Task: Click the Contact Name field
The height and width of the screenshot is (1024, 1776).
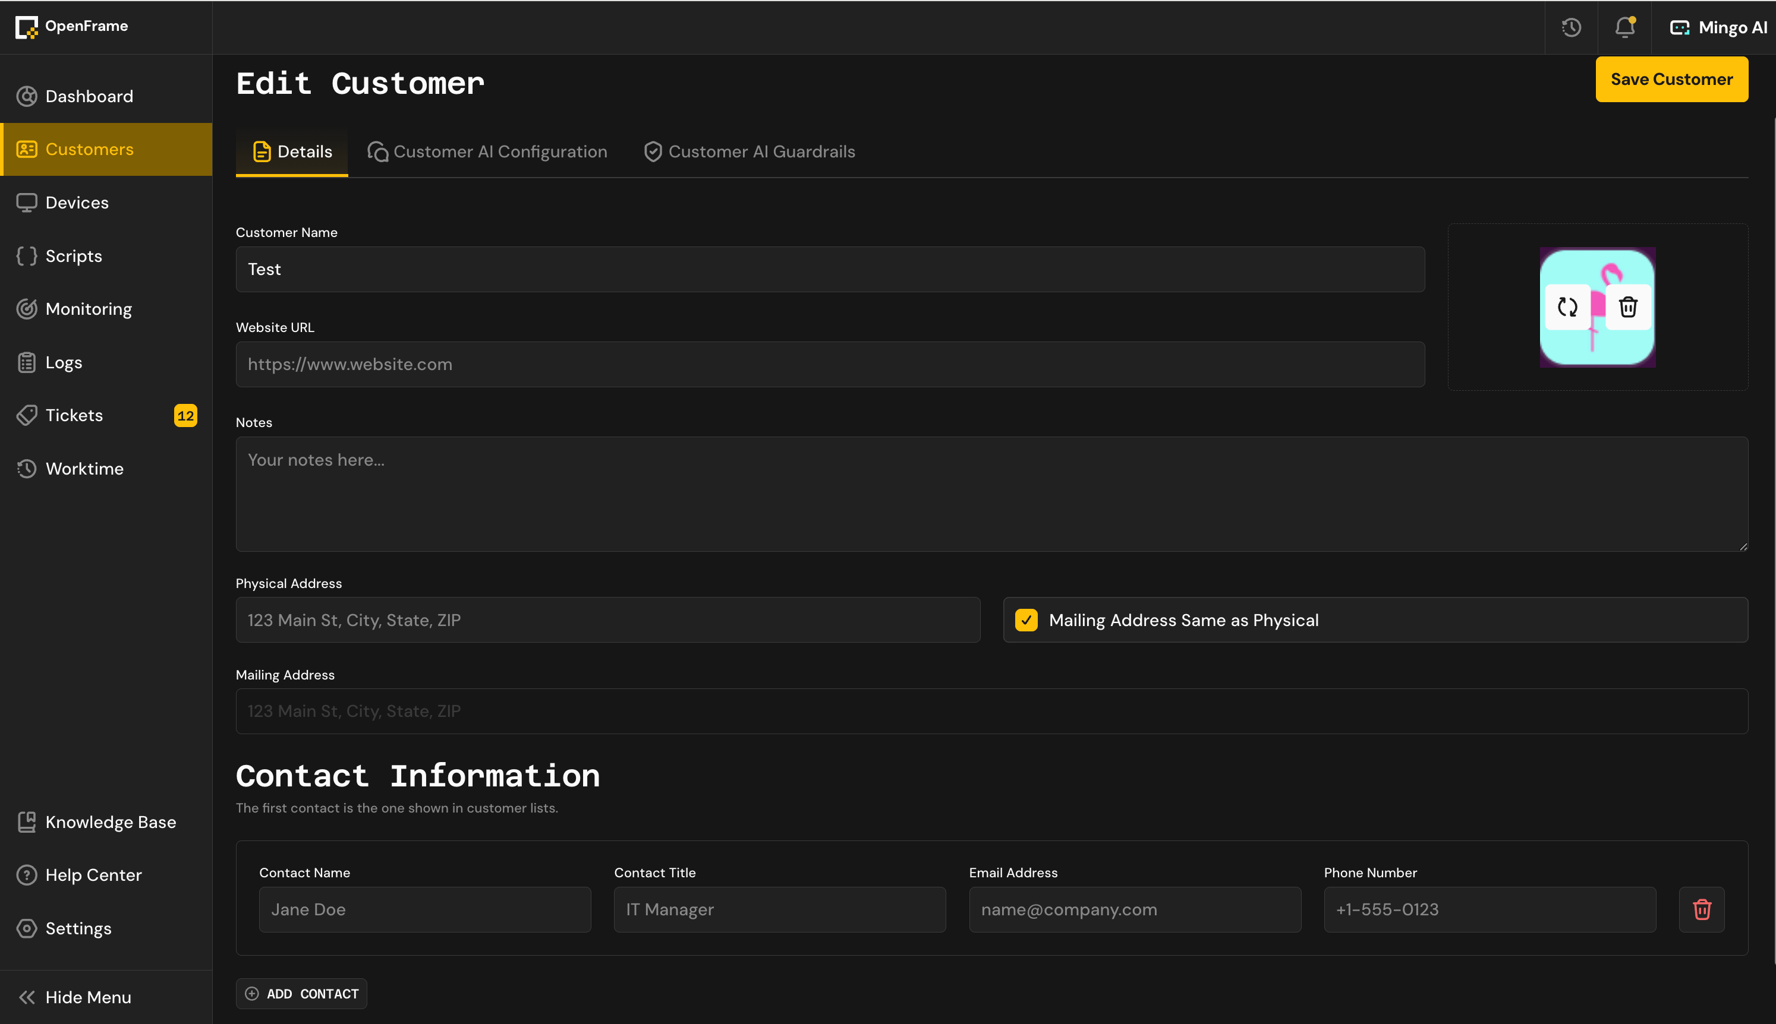Action: point(425,909)
